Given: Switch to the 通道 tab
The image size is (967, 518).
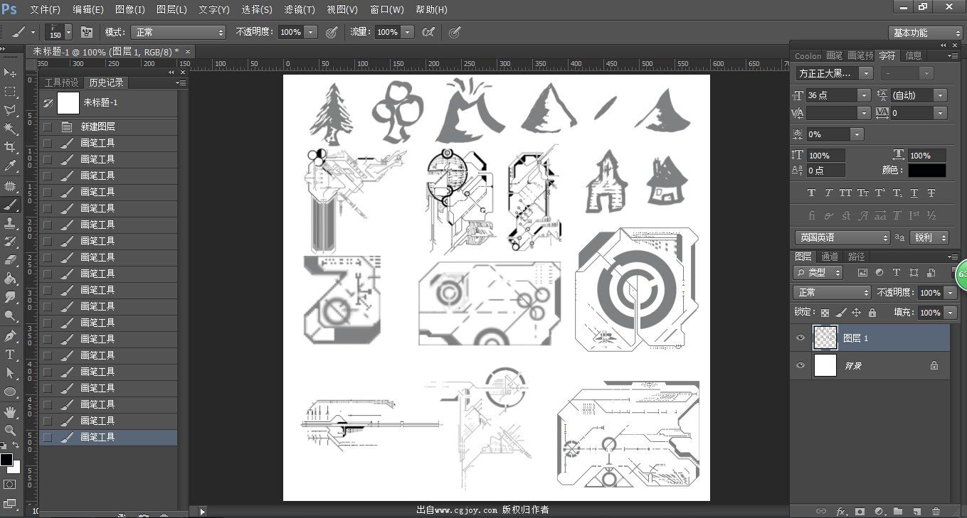Looking at the screenshot, I should point(830,257).
